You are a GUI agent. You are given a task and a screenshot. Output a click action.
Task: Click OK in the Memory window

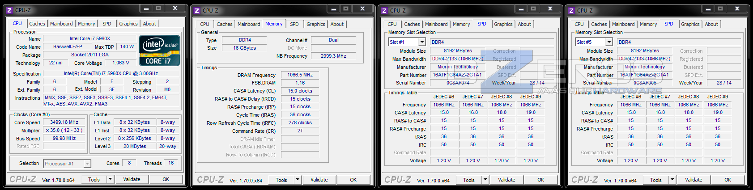click(x=353, y=180)
